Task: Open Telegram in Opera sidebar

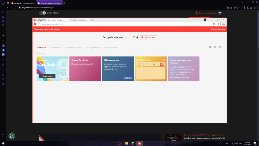Action: click(3, 50)
